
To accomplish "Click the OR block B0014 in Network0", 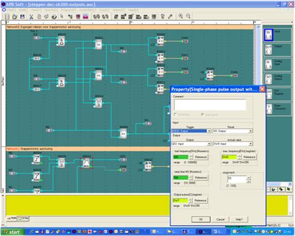I will [x=98, y=103].
